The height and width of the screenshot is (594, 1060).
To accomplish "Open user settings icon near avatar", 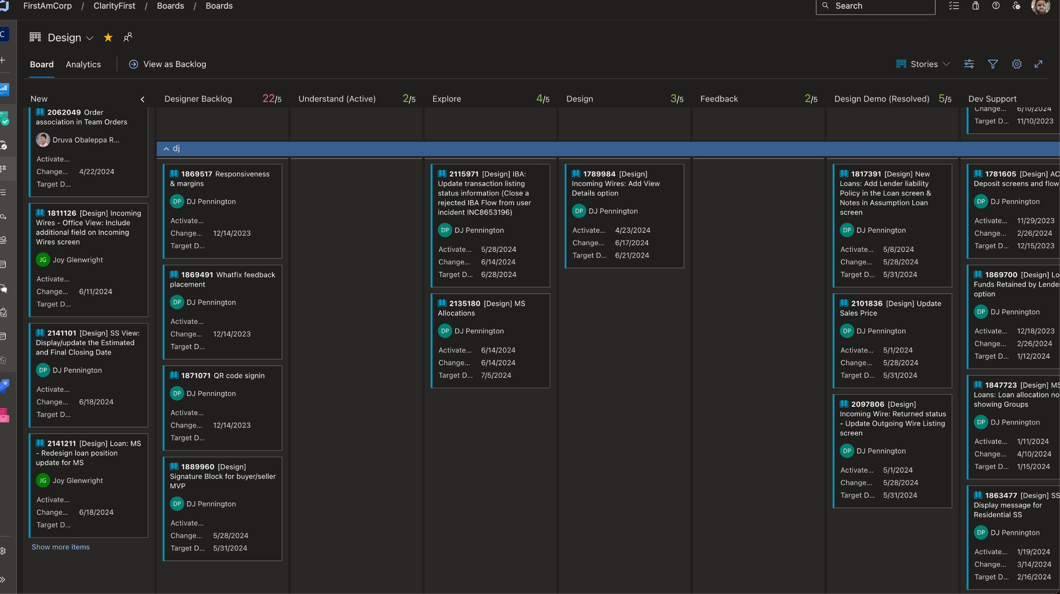I will 1016,6.
